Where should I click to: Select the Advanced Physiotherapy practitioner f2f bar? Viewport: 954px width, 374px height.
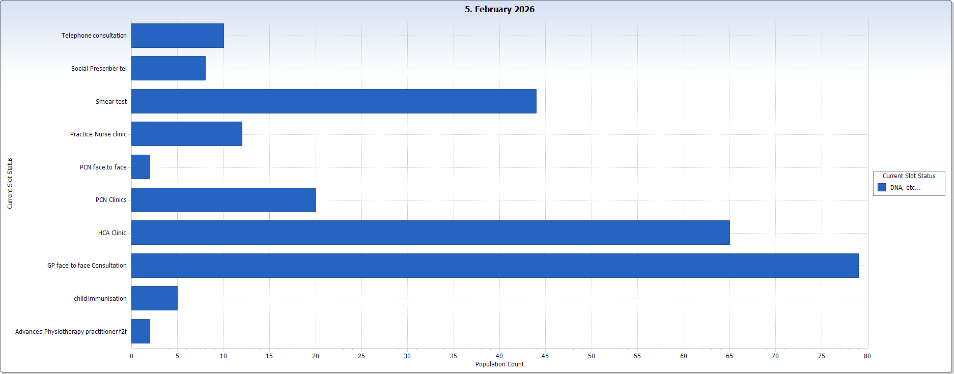click(141, 331)
